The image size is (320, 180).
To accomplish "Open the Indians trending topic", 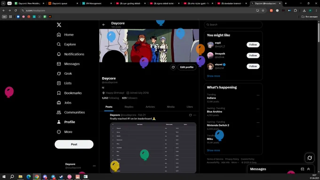I will (211, 98).
